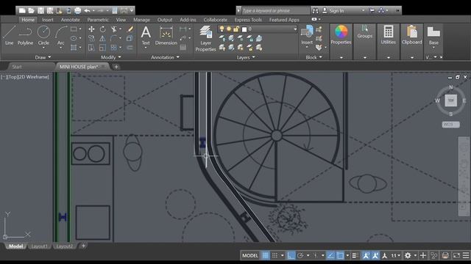Click the Erase tool icon
This screenshot has height=264, width=471.
[x=130, y=29]
